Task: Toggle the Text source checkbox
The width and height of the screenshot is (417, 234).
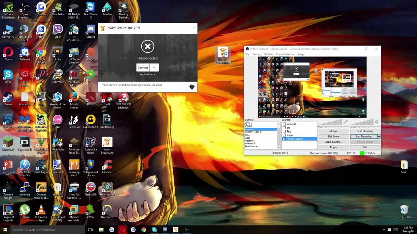Action: point(284,131)
